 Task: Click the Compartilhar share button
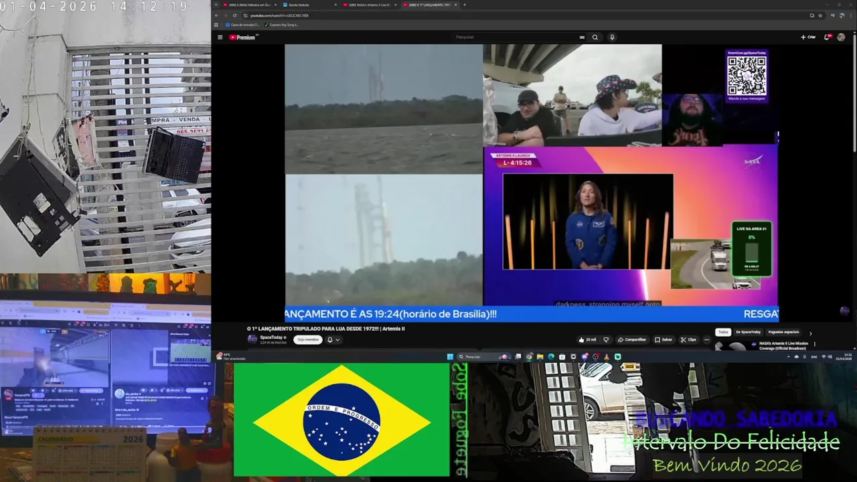point(632,339)
